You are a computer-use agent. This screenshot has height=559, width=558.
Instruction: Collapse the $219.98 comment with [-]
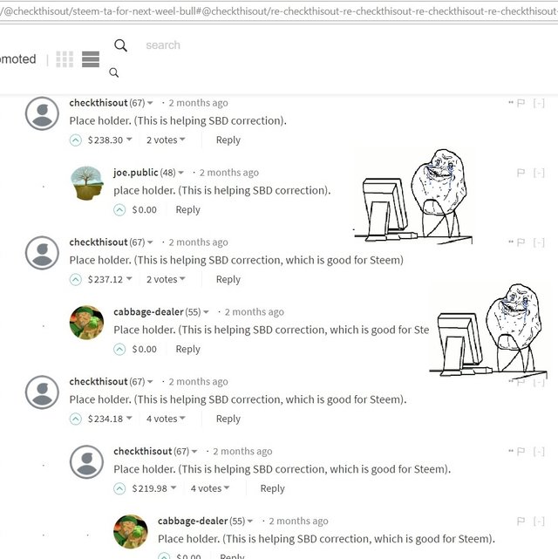(539, 452)
